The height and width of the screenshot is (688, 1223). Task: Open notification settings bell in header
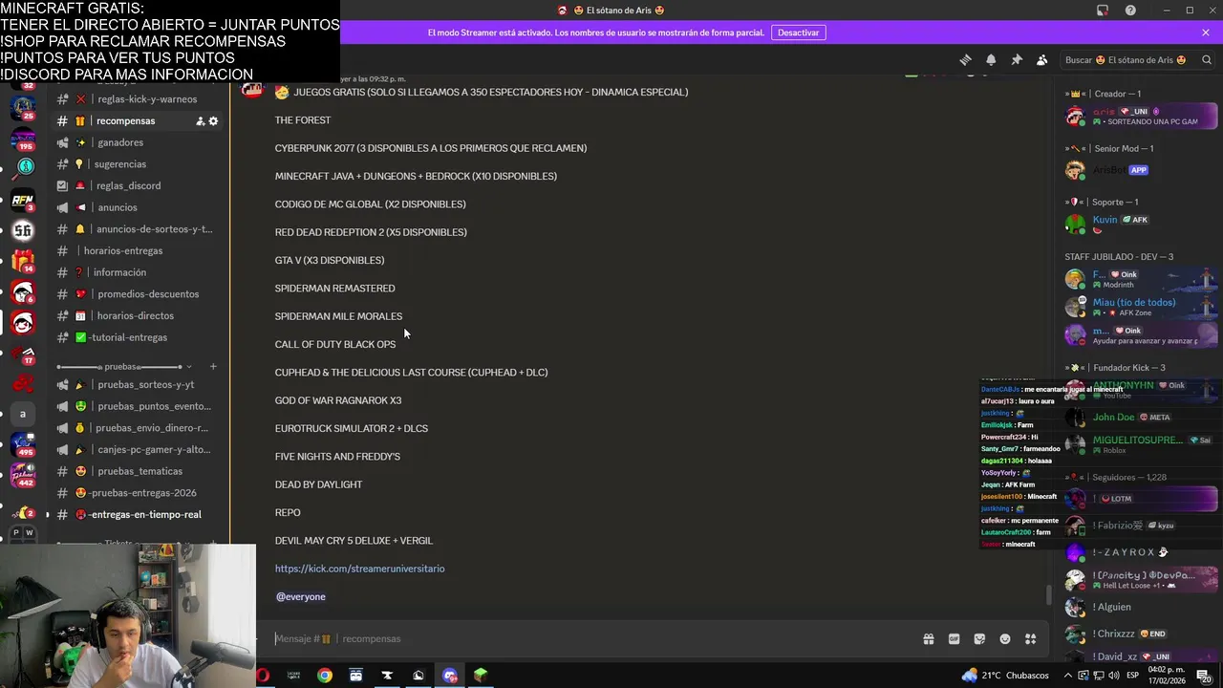click(x=991, y=60)
